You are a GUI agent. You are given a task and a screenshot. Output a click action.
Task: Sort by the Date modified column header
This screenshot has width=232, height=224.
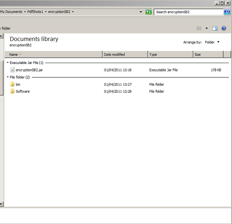tap(125, 54)
